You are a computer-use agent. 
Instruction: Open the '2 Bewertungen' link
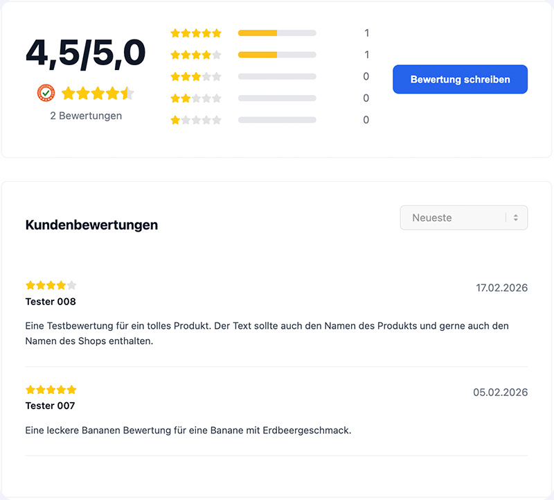tap(85, 116)
